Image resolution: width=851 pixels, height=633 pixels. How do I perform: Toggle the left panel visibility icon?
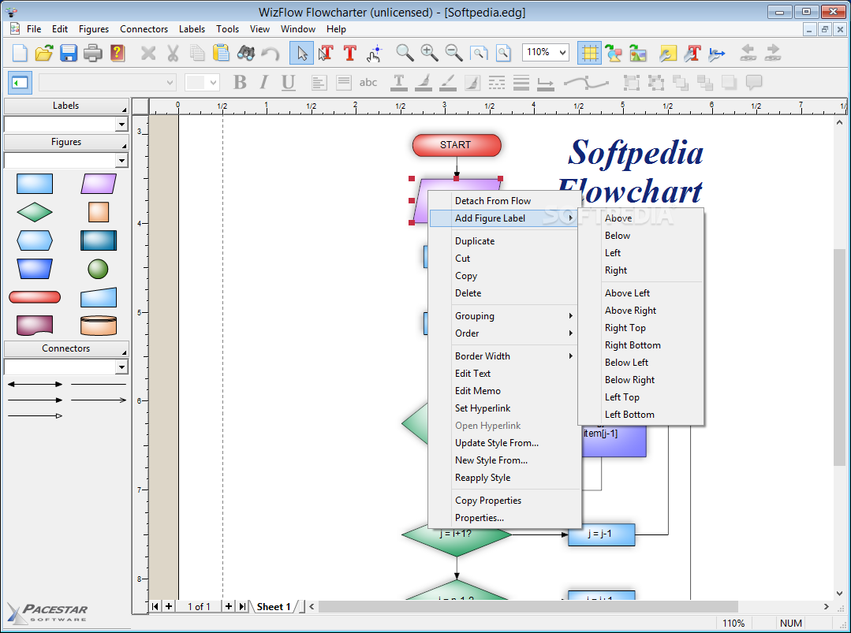[20, 83]
